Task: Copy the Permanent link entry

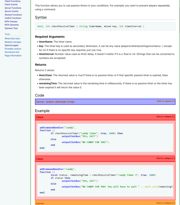Action: click(x=12, y=52)
